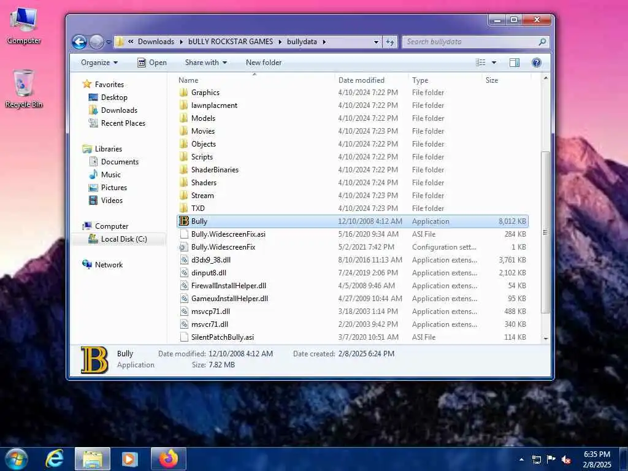
Task: Click the File Explorer taskbar button
Action: pyautogui.click(x=93, y=459)
